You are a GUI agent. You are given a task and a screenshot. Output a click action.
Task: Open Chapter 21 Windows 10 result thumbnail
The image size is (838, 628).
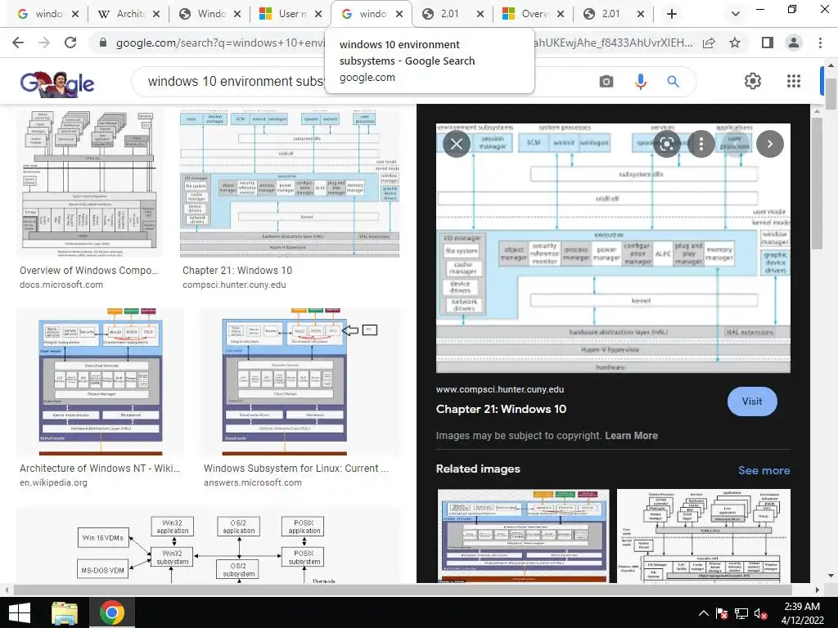click(290, 184)
